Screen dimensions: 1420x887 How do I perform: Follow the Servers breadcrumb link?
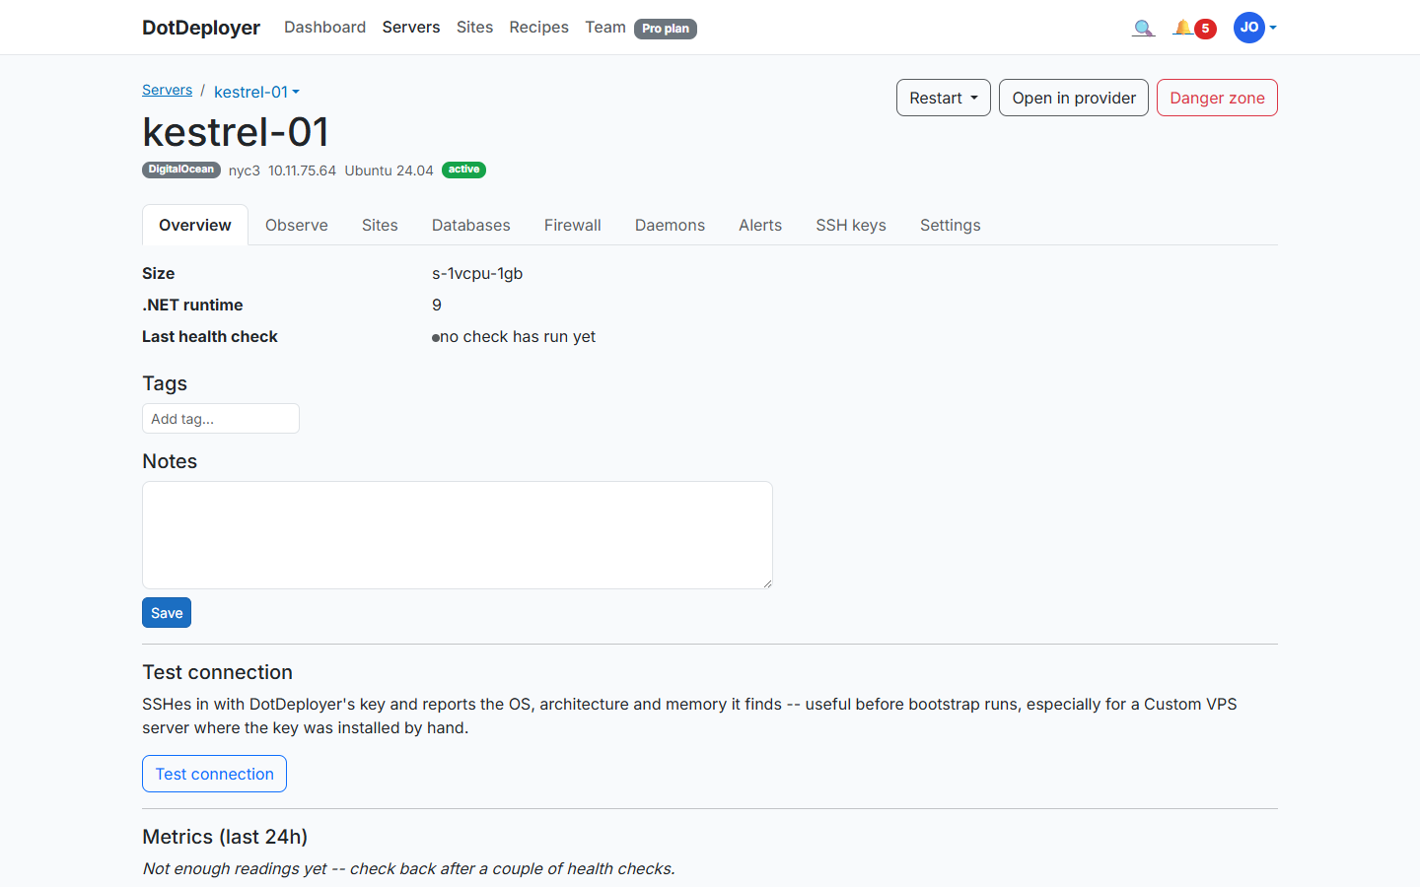point(167,90)
